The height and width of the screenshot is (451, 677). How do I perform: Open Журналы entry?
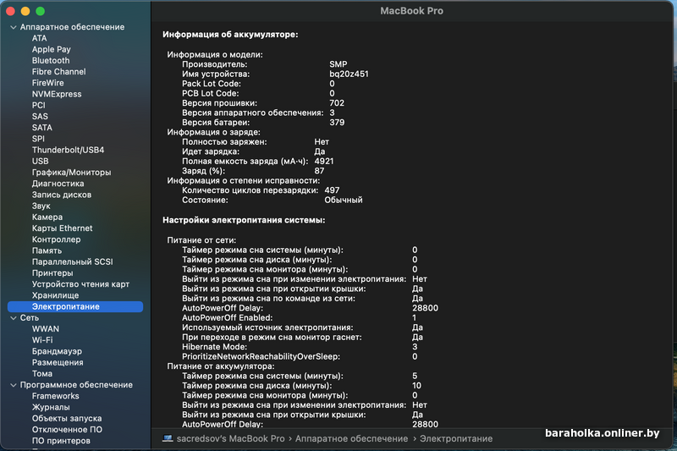[51, 407]
